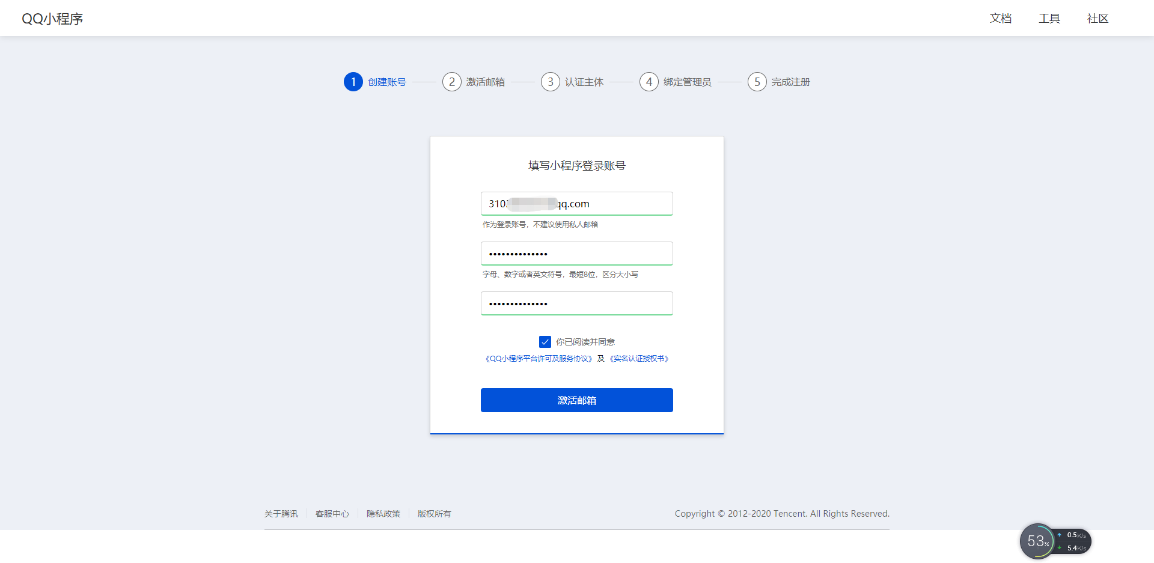Click the blue 激活邮箱 button
The height and width of the screenshot is (563, 1154).
coord(577,400)
